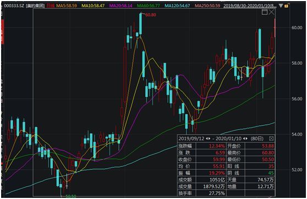Click the 振幅 value 19.29%
Screen dimensions: 307x199
tap(217, 173)
